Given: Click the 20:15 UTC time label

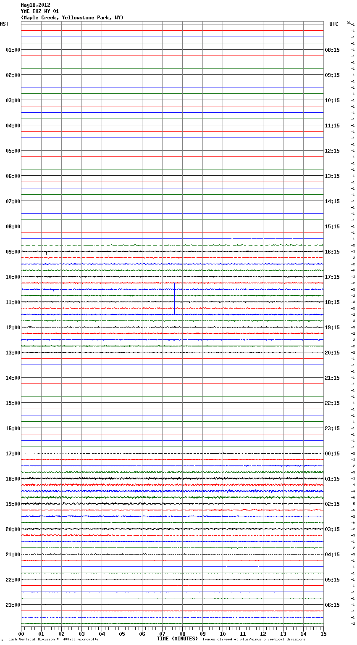Looking at the screenshot, I should click(x=332, y=353).
